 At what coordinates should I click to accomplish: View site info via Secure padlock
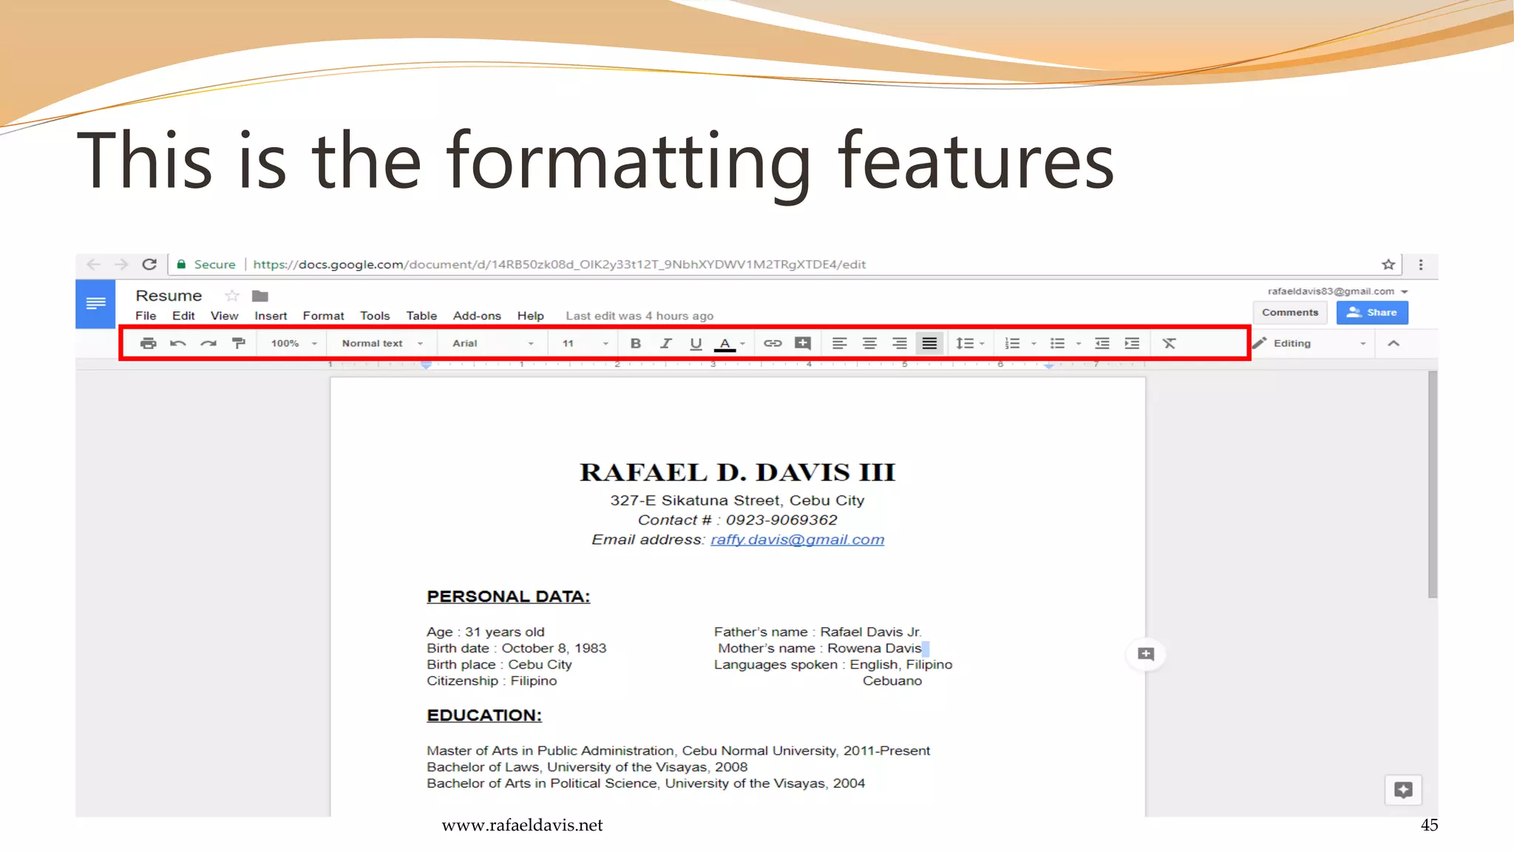206,264
